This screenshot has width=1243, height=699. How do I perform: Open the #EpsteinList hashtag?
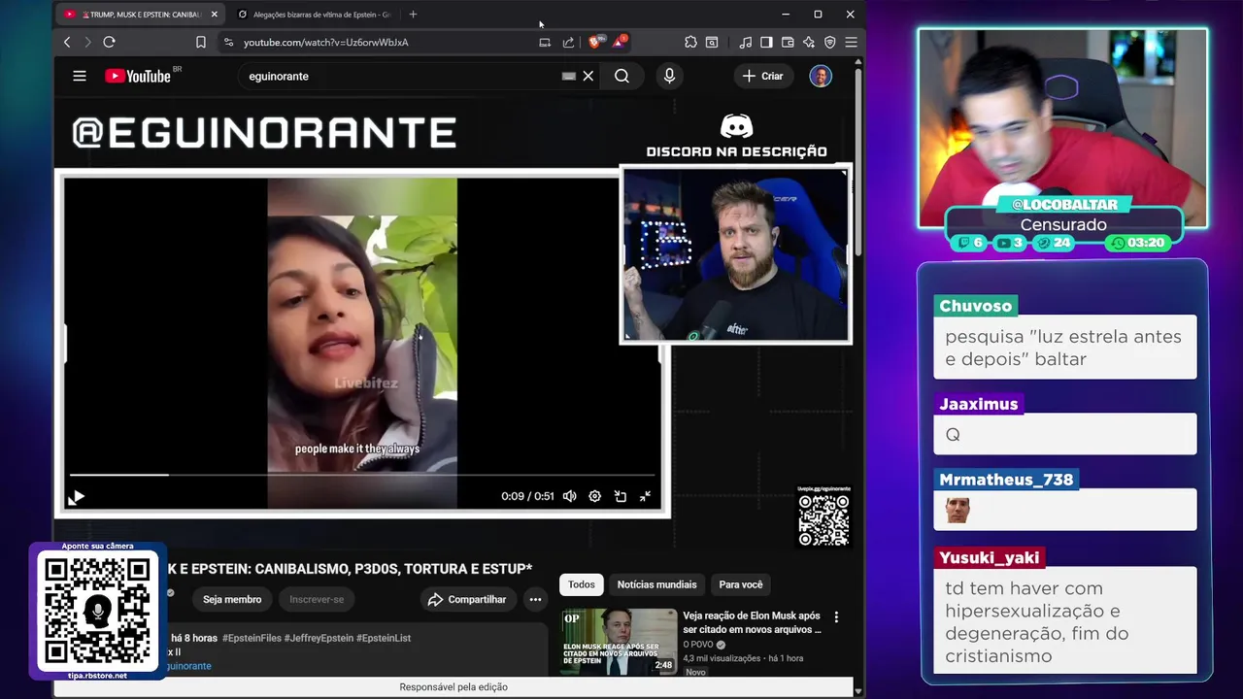[x=384, y=638]
